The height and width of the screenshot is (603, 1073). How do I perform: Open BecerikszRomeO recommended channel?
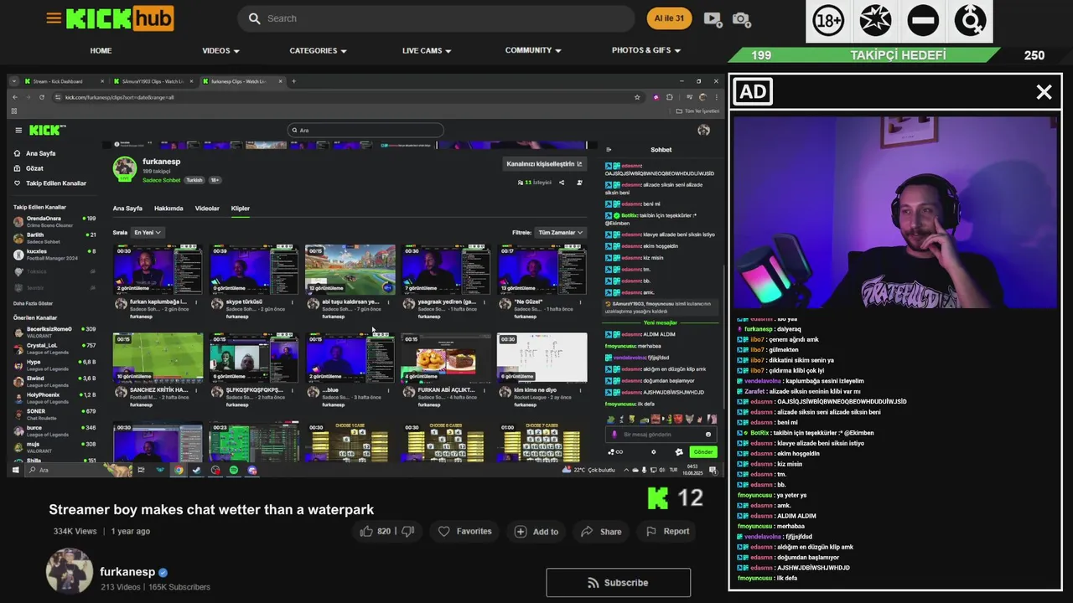coord(54,331)
